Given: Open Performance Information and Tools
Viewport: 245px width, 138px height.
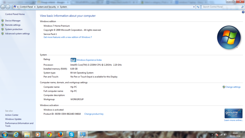Looking at the screenshot, I should (19, 125).
